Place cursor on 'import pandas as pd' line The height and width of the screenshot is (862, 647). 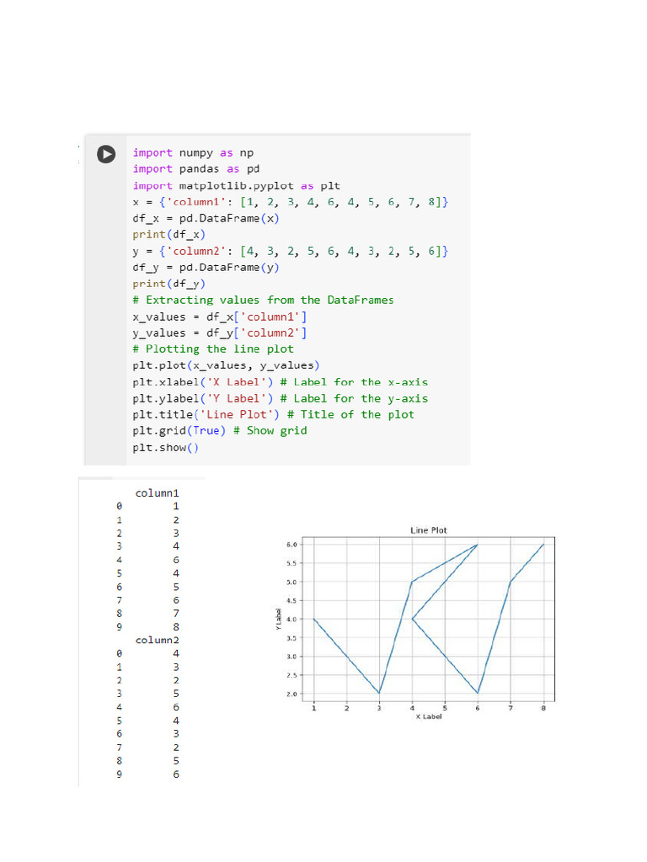click(x=195, y=168)
